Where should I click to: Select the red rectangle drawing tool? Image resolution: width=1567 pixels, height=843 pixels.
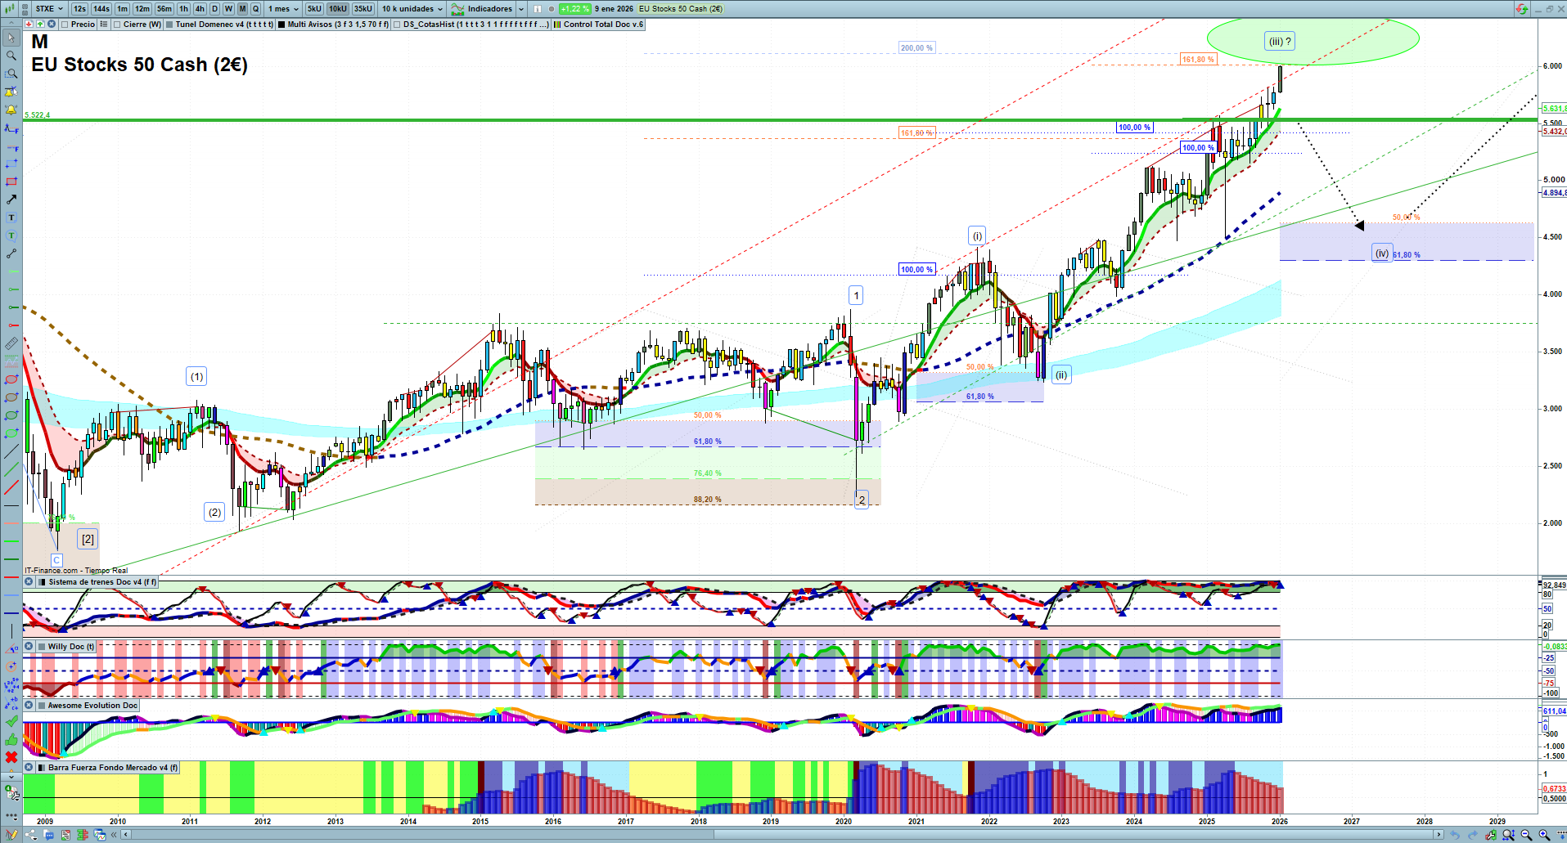coord(11,182)
